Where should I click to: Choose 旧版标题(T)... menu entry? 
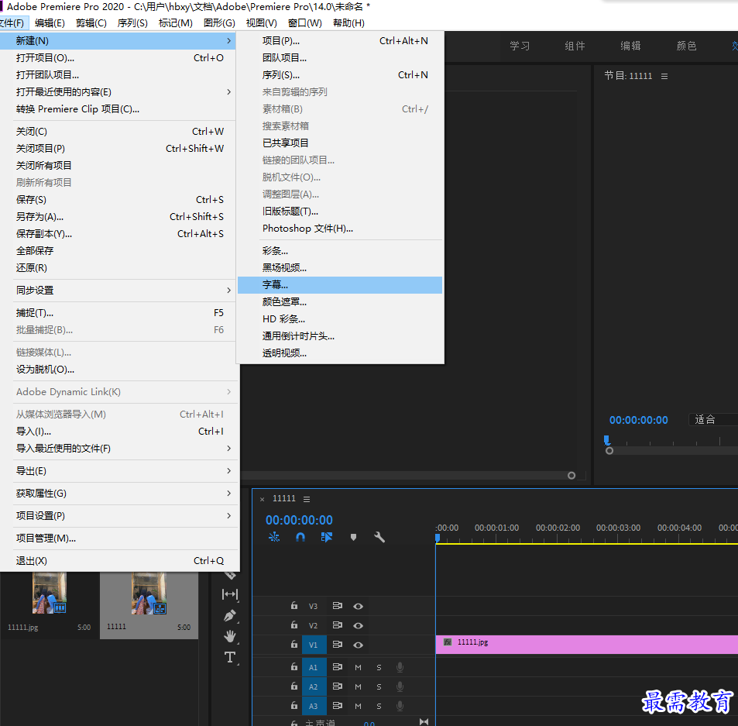click(x=340, y=212)
